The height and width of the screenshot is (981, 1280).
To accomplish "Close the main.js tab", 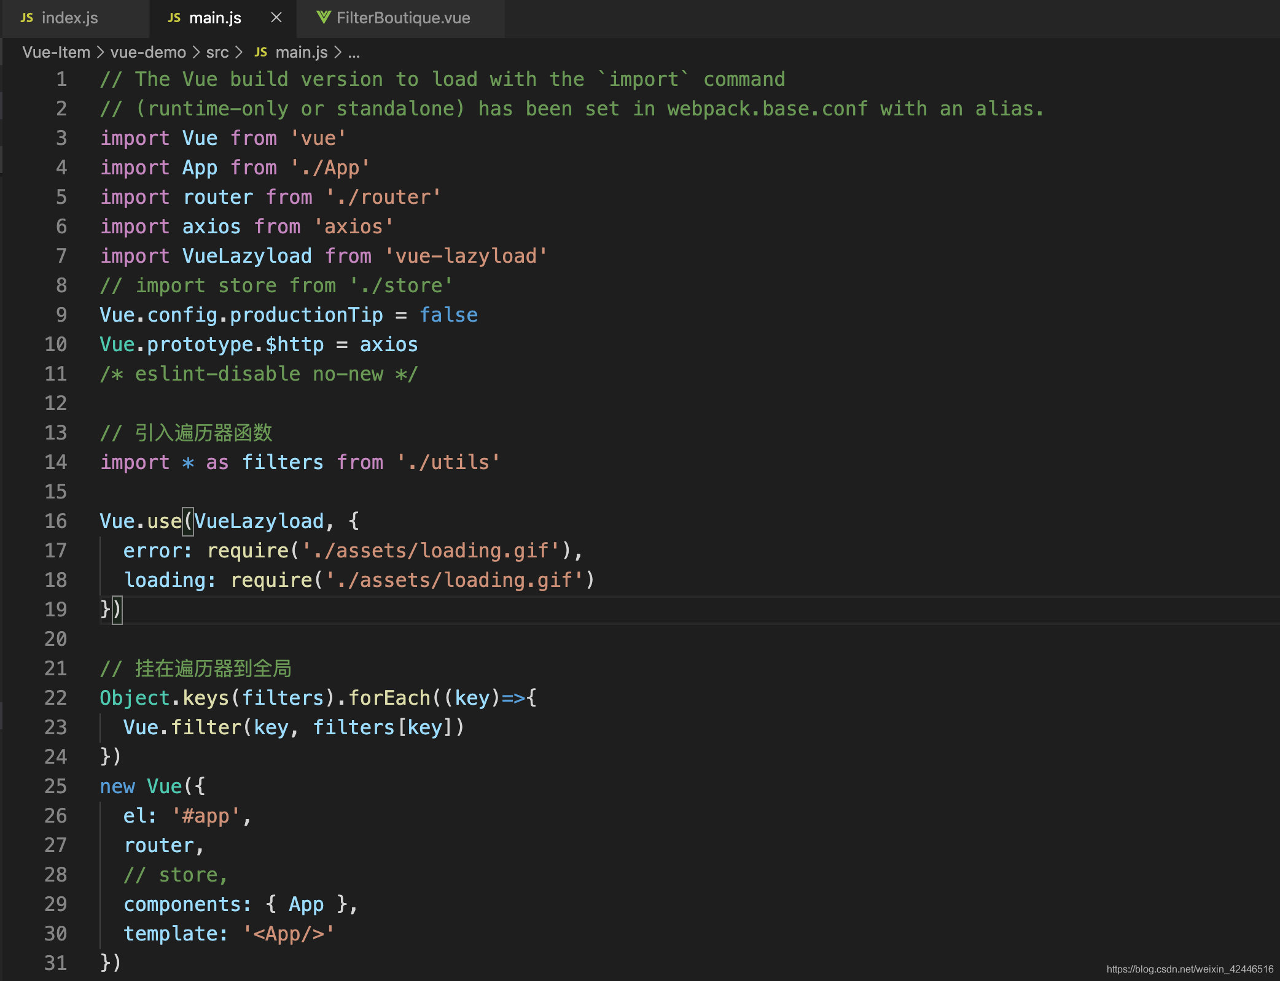I will click(276, 18).
